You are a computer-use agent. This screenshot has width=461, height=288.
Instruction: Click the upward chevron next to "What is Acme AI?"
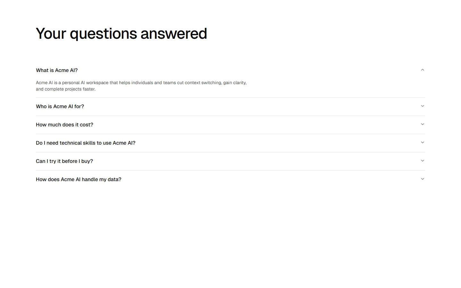coord(422,70)
